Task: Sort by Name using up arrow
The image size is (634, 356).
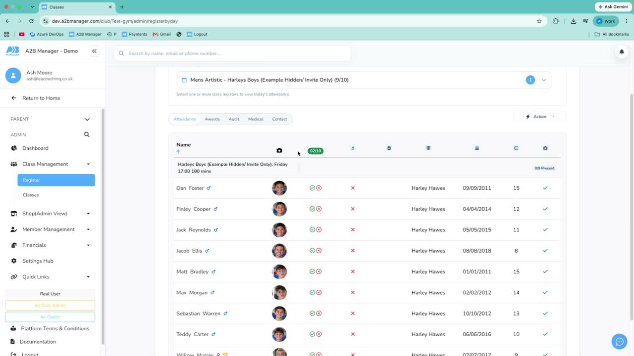Action: click(x=178, y=152)
